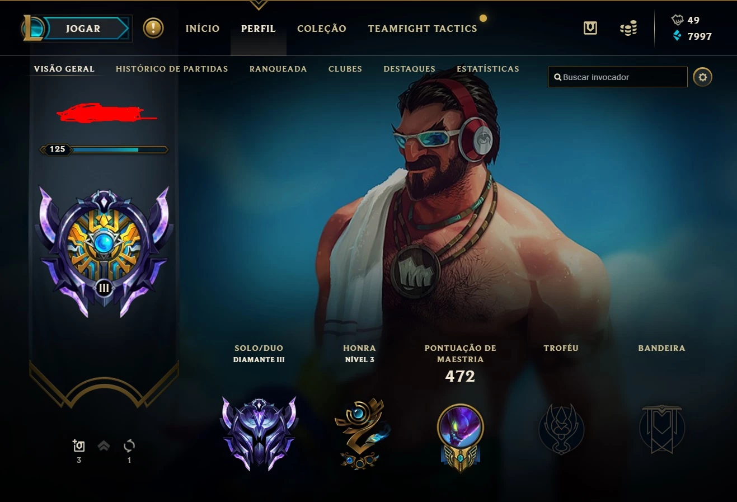Open the Coleção top menu
This screenshot has height=502, width=737.
322,29
